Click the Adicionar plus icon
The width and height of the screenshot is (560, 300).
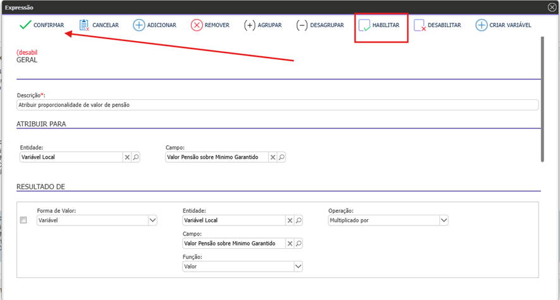pyautogui.click(x=138, y=25)
